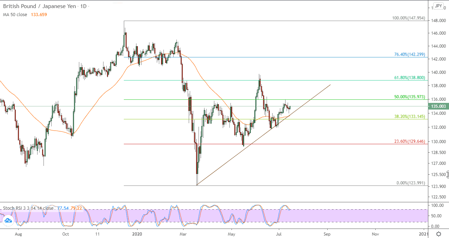449x238 pixels.
Task: Click the 2020 label on the time axis
Action: click(x=138, y=233)
